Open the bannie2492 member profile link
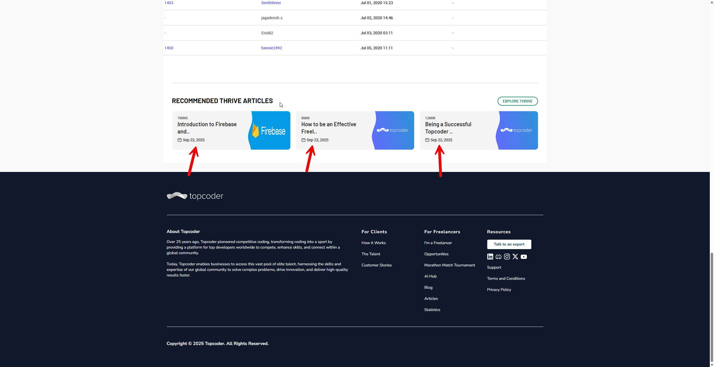The width and height of the screenshot is (714, 367). tap(271, 48)
